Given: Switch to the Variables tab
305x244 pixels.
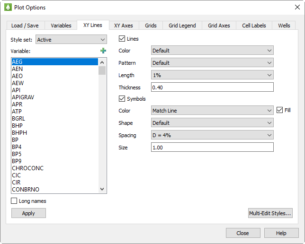Looking at the screenshot, I should [x=61, y=26].
